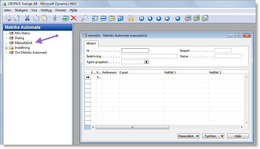Maximize the massutskick window
The height and width of the screenshot is (149, 260).
[239, 36]
